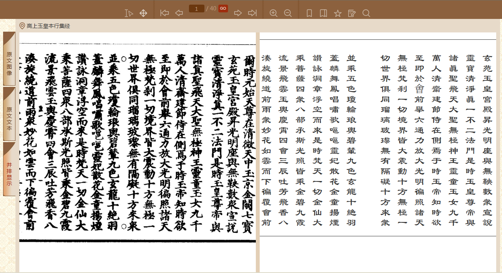Open the notes editing tool
This screenshot has height=273, width=502.
coord(352,13)
